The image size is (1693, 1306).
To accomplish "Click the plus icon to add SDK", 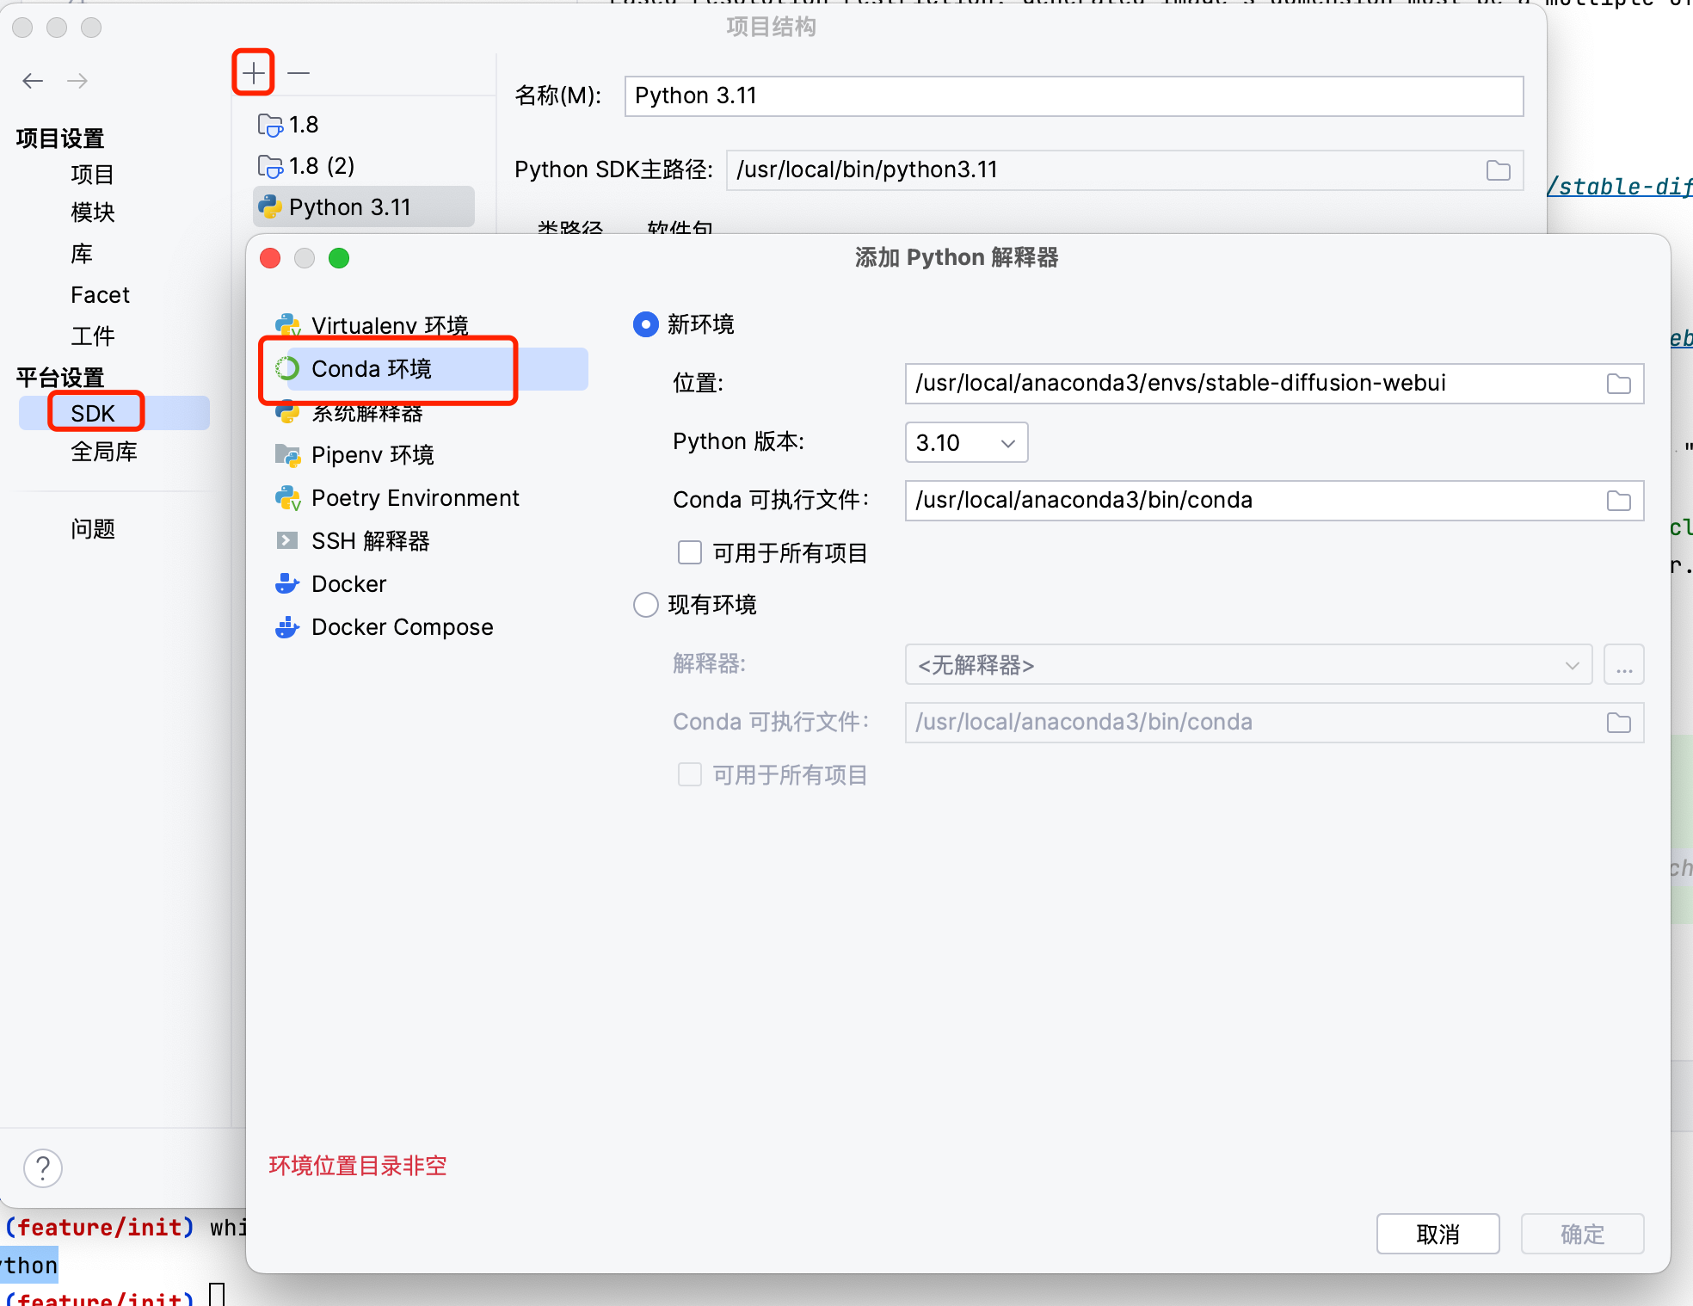I will (253, 73).
